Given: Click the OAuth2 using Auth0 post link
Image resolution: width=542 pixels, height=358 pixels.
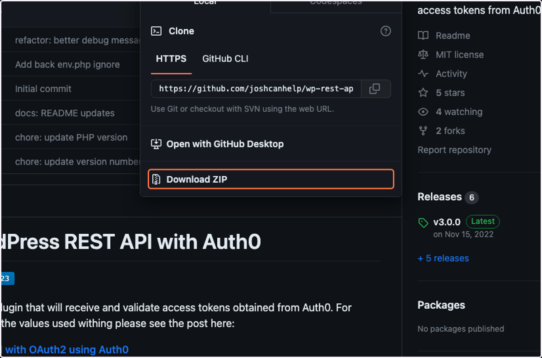Looking at the screenshot, I should point(65,349).
